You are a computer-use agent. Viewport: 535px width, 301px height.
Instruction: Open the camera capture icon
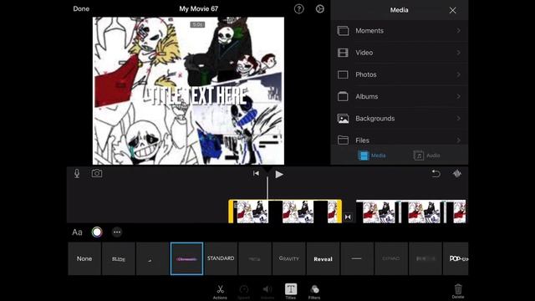97,173
